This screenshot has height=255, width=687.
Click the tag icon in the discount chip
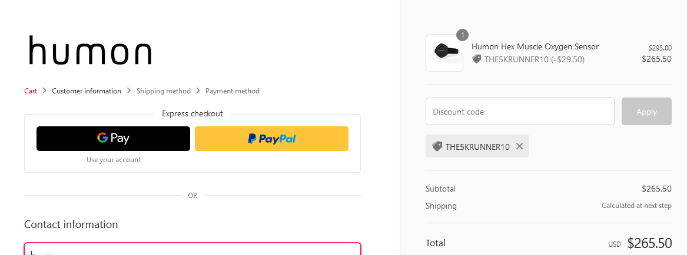[437, 146]
